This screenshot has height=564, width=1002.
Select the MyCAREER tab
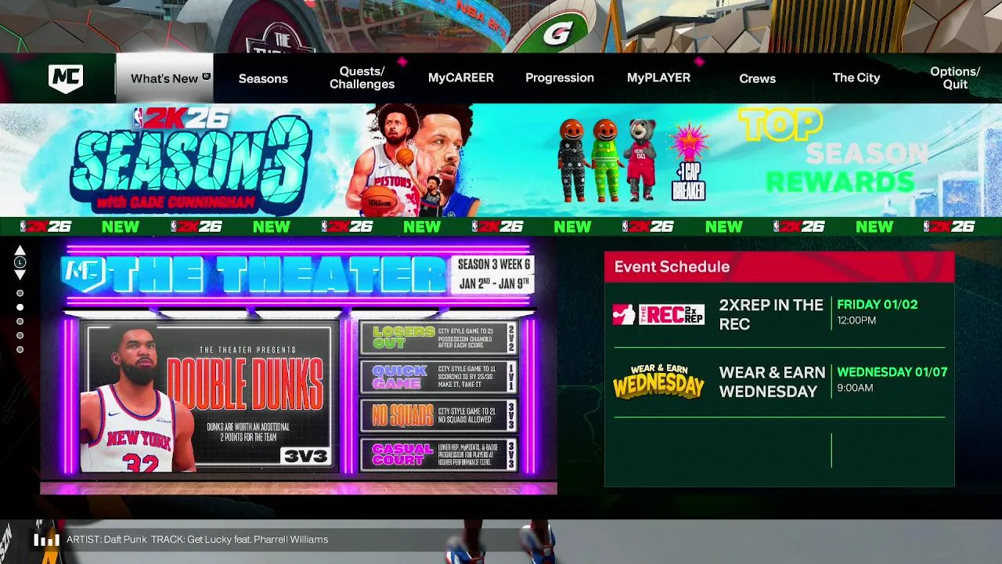(461, 78)
